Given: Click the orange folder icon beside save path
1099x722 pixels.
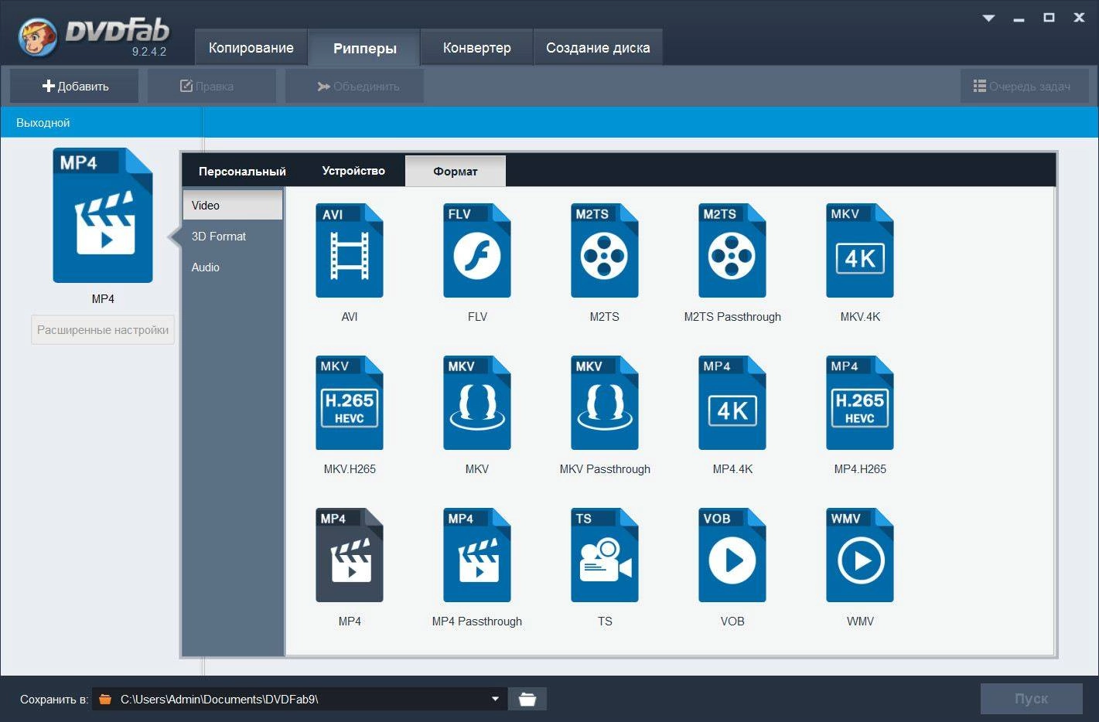Looking at the screenshot, I should tap(105, 699).
